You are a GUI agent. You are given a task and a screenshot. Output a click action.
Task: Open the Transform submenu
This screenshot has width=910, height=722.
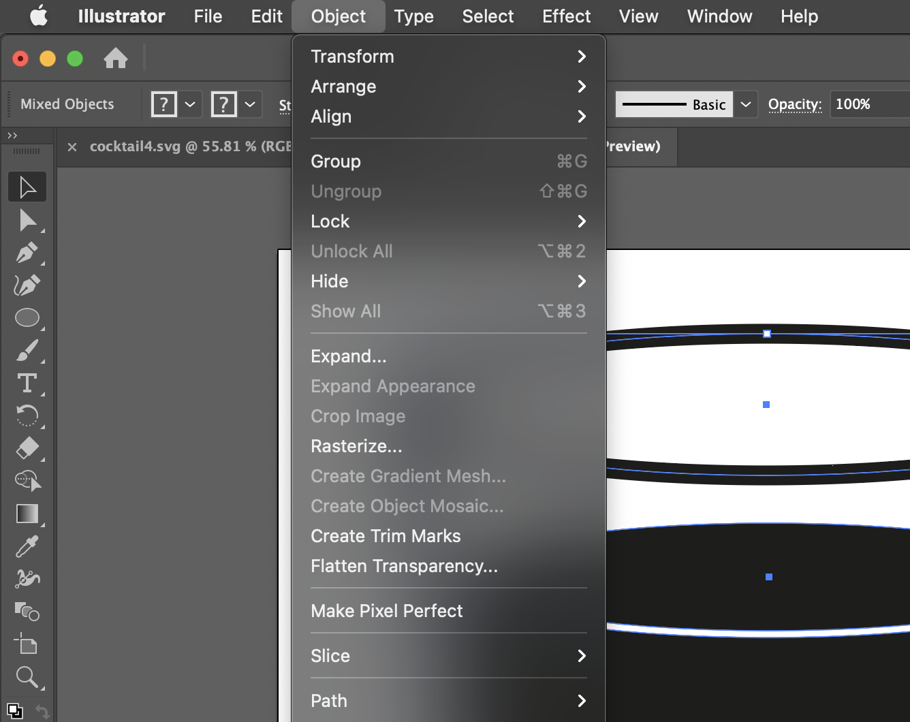pyautogui.click(x=449, y=57)
